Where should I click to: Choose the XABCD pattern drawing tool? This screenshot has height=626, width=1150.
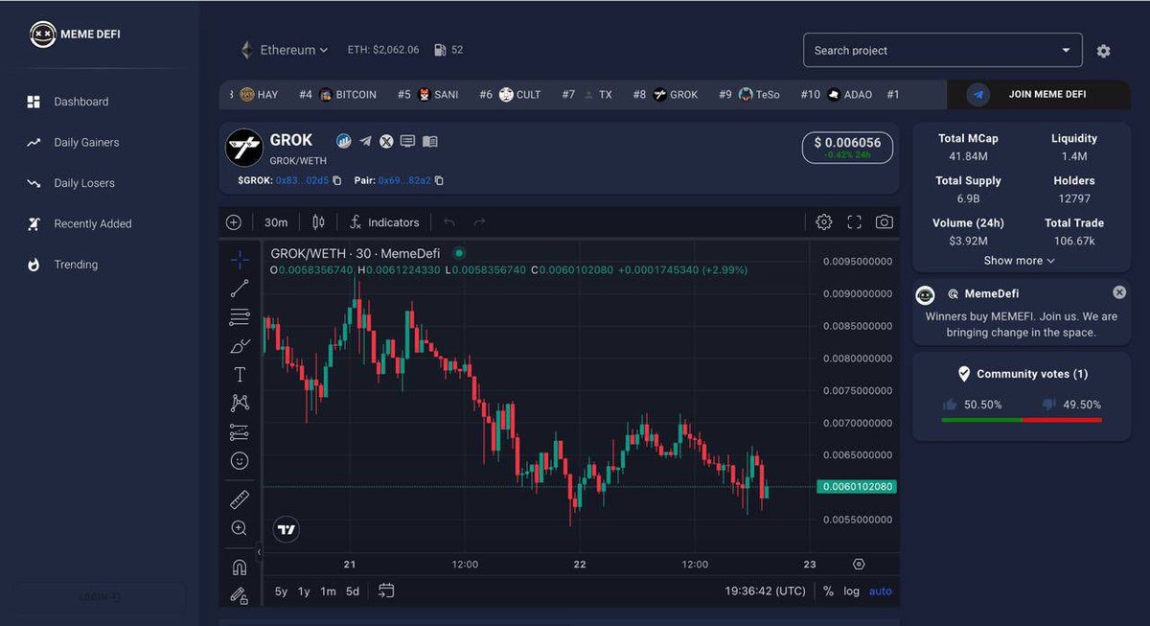pyautogui.click(x=240, y=403)
